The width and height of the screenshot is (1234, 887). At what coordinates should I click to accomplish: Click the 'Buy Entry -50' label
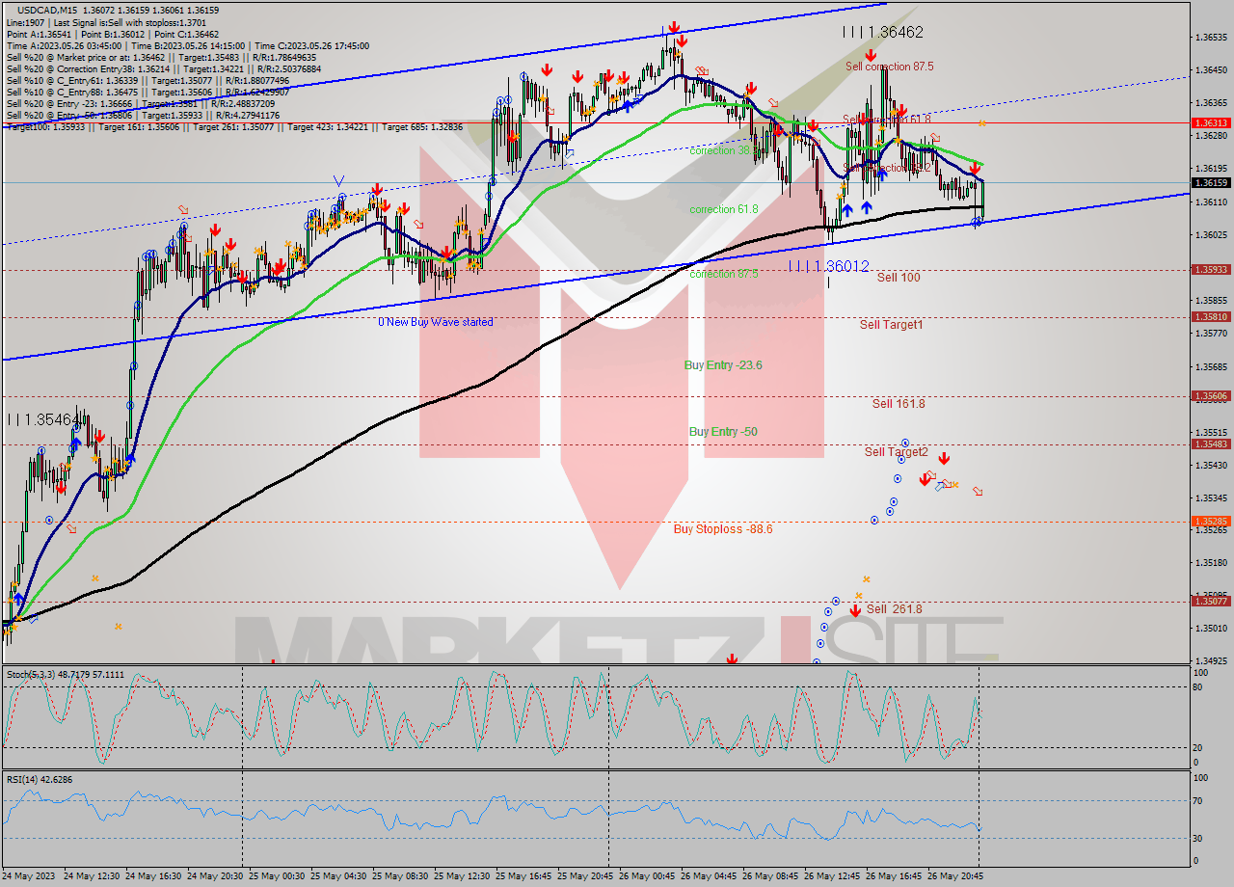pos(723,432)
